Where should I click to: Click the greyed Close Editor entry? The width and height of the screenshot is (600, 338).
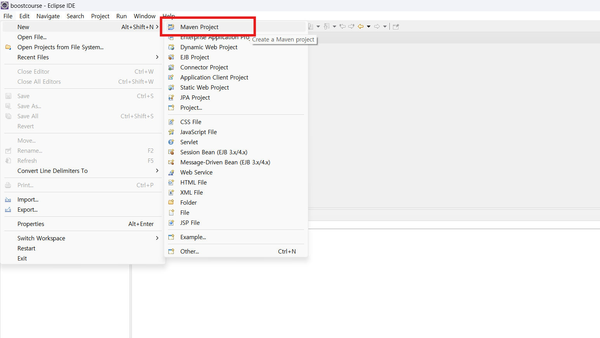82,72
